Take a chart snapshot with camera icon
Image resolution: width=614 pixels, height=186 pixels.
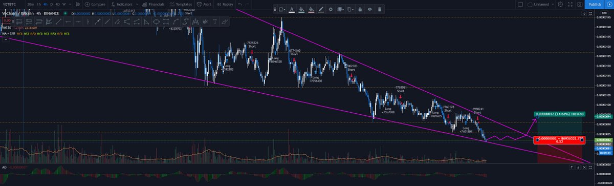pos(580,4)
